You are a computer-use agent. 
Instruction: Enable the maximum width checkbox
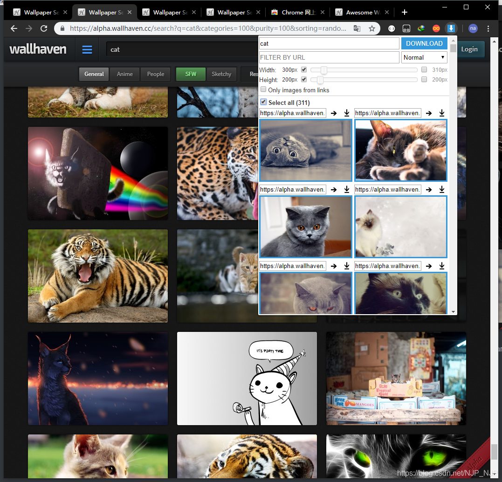pos(424,69)
